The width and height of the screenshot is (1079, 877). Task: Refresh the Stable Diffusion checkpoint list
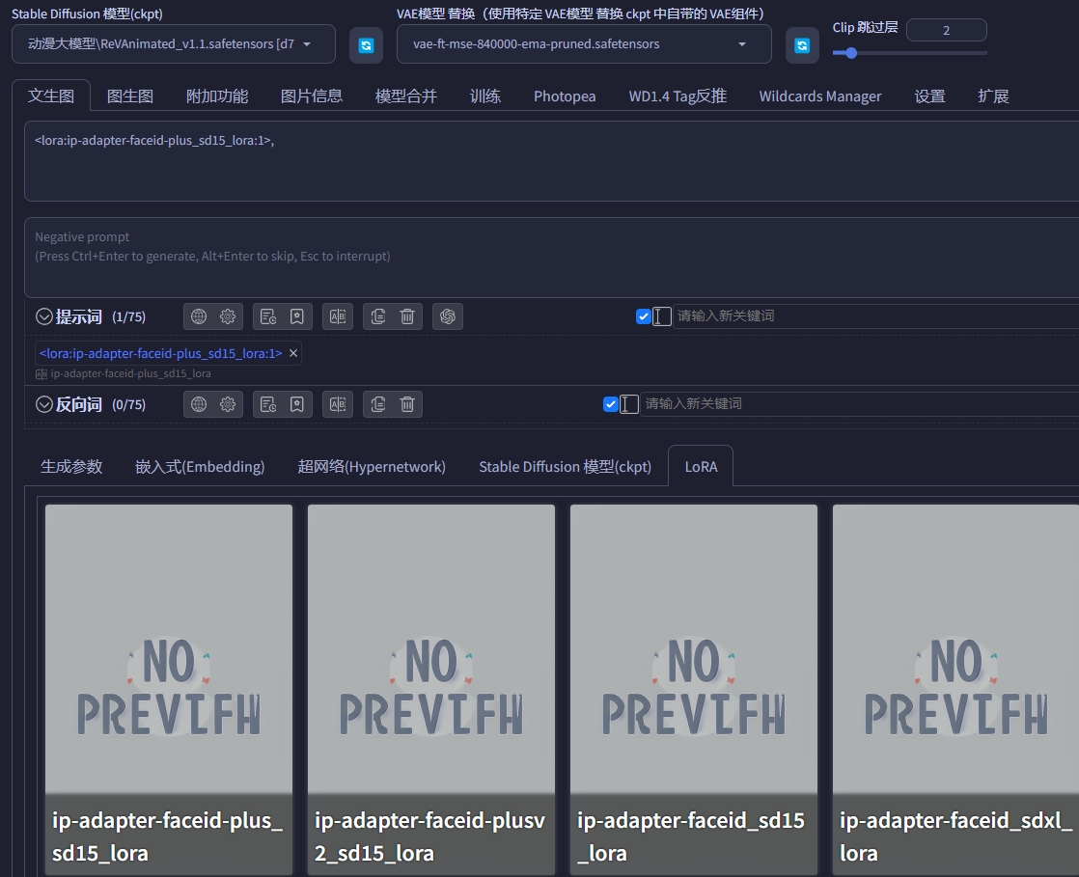click(x=366, y=45)
